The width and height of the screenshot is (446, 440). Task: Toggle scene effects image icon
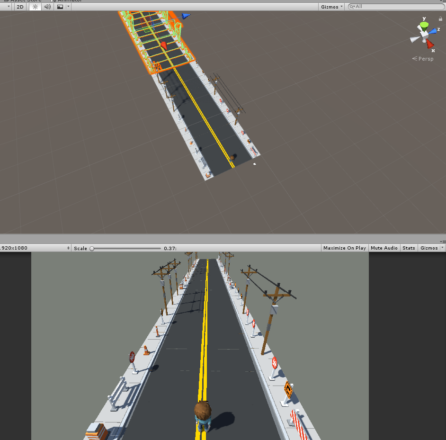pos(60,7)
